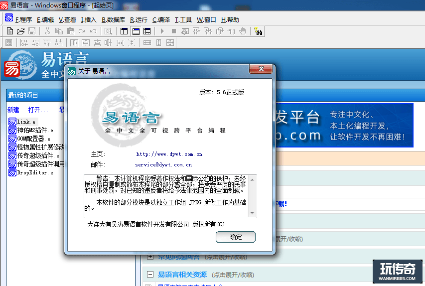Screen dimensions: 425x286
Task: Click the align right edges icon
Action: (35, 42)
